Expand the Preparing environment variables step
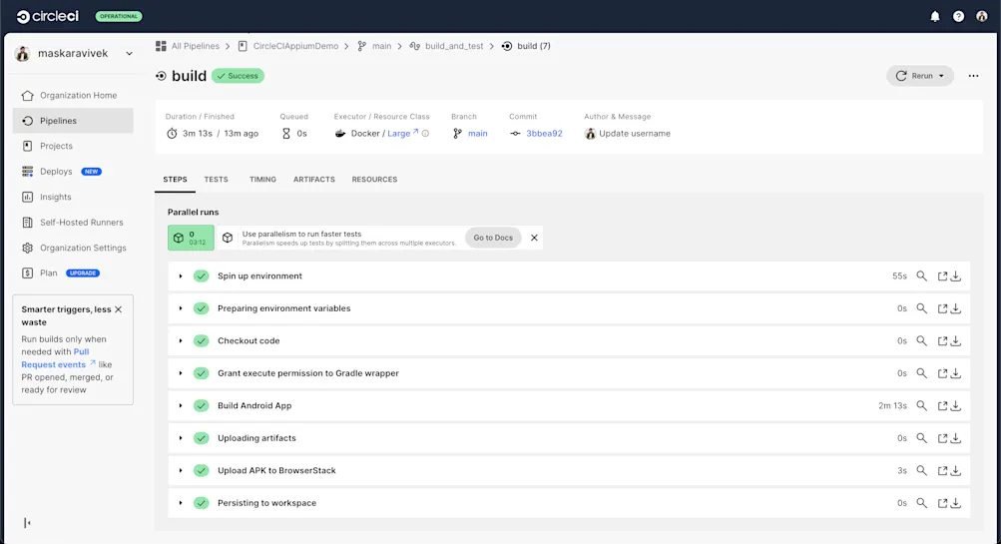The image size is (1001, 544). (181, 308)
